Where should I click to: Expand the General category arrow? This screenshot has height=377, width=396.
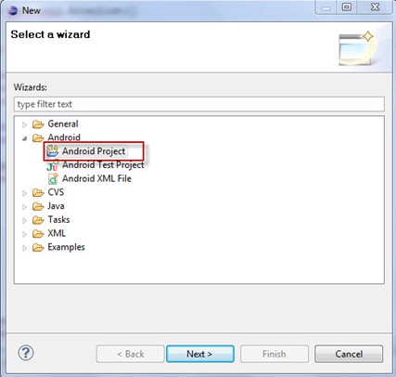pos(24,124)
